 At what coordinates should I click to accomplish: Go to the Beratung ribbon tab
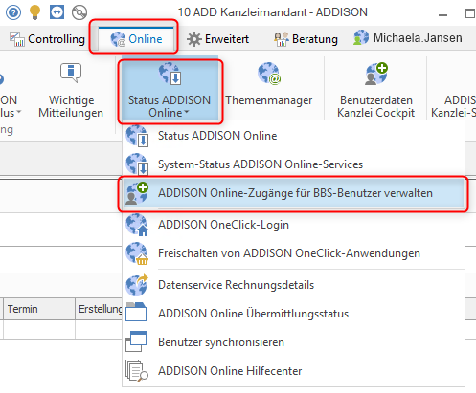click(306, 39)
